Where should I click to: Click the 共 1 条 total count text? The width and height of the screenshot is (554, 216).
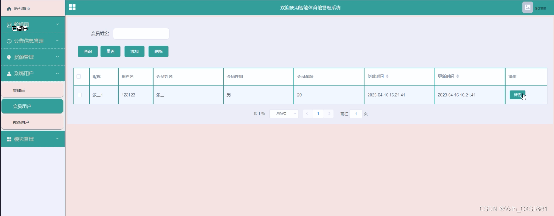tap(259, 114)
